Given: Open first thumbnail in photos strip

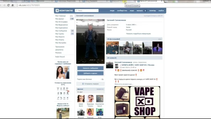Looking at the screenshot, I should [112, 48].
